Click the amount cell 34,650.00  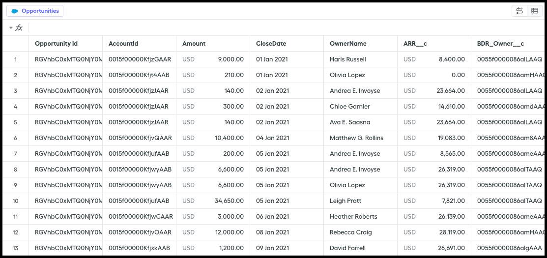pos(213,201)
